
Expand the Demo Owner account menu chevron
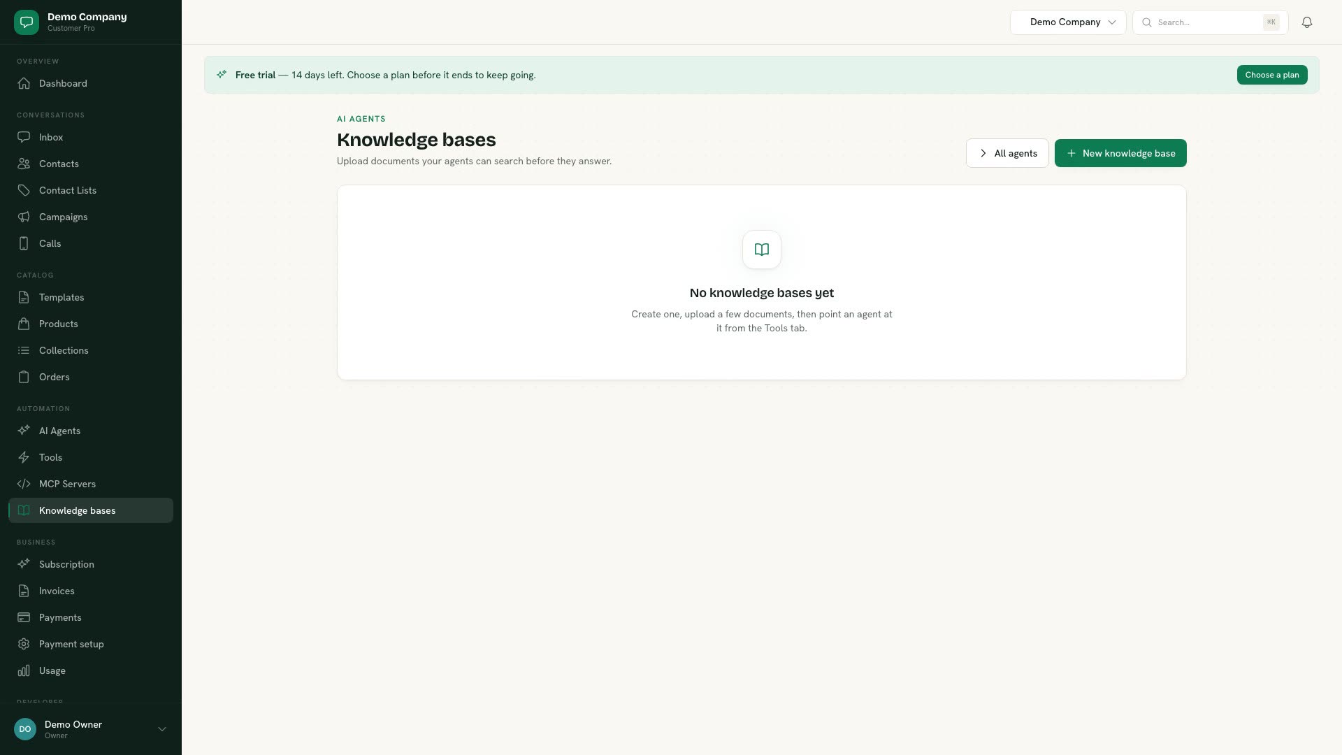point(162,729)
